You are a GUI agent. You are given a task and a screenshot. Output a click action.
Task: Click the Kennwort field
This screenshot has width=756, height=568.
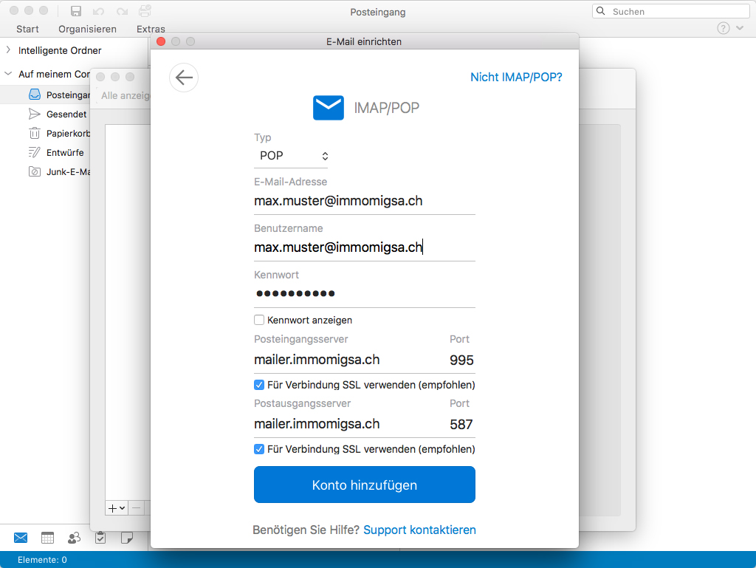[365, 294]
